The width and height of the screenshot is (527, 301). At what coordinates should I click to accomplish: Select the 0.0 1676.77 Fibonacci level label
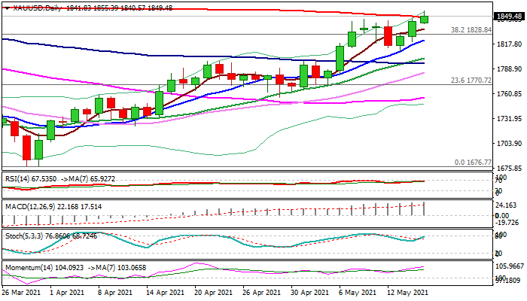(473, 163)
